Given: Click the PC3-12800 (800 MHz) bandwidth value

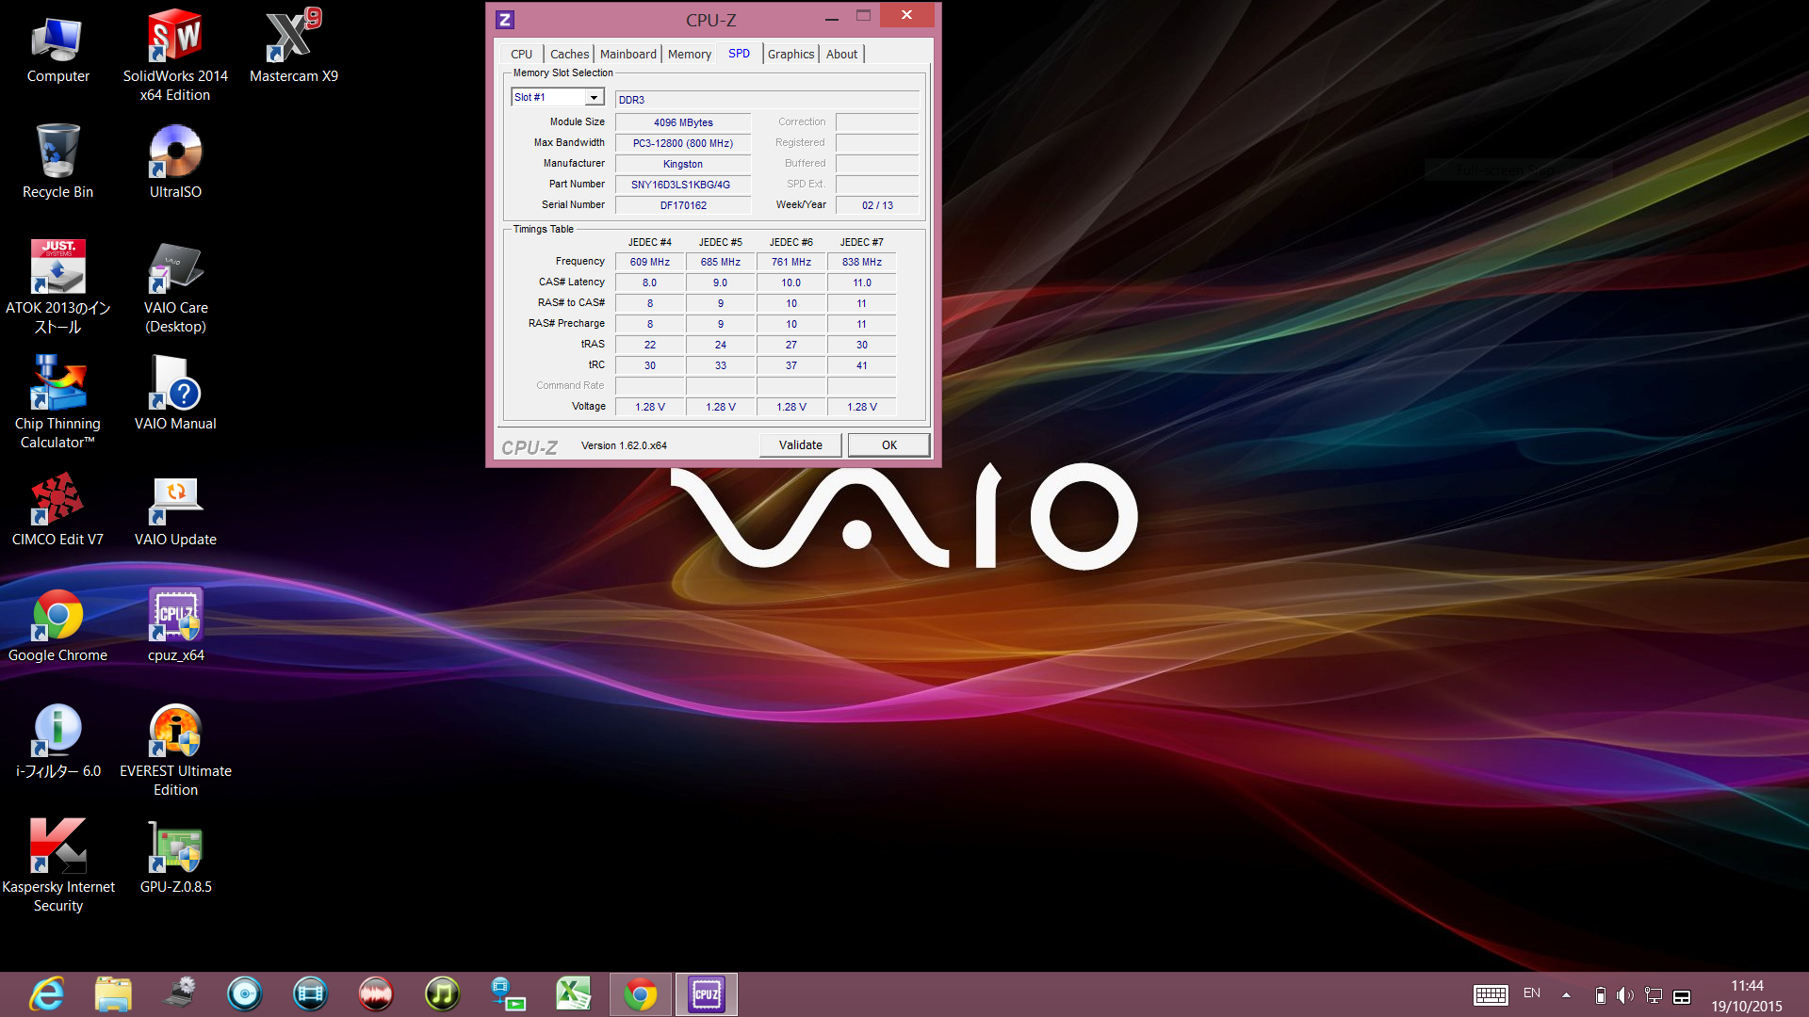Looking at the screenshot, I should point(683,143).
